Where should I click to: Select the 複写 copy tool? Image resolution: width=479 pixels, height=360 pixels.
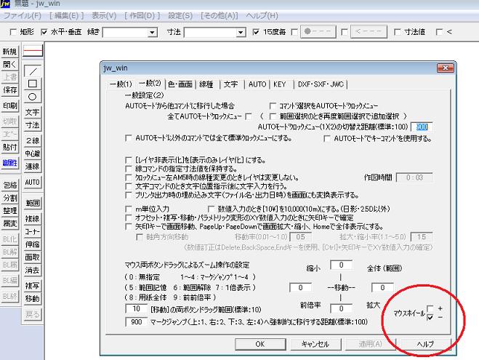tap(33, 286)
